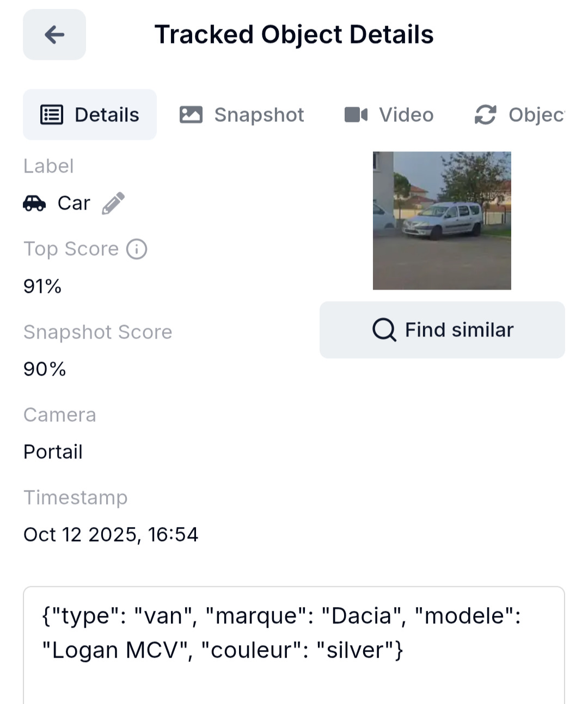Click the 91% Top Score value
This screenshot has width=588, height=704.
click(x=42, y=286)
